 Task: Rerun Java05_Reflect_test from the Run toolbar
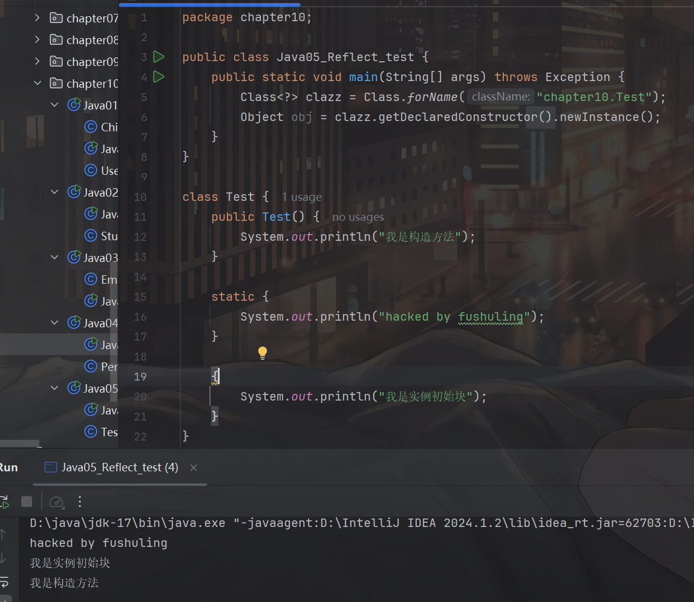(4, 502)
